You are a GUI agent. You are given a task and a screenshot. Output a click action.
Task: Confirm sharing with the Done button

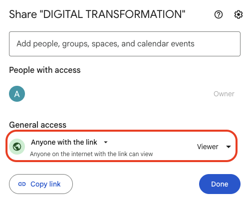click(x=220, y=184)
